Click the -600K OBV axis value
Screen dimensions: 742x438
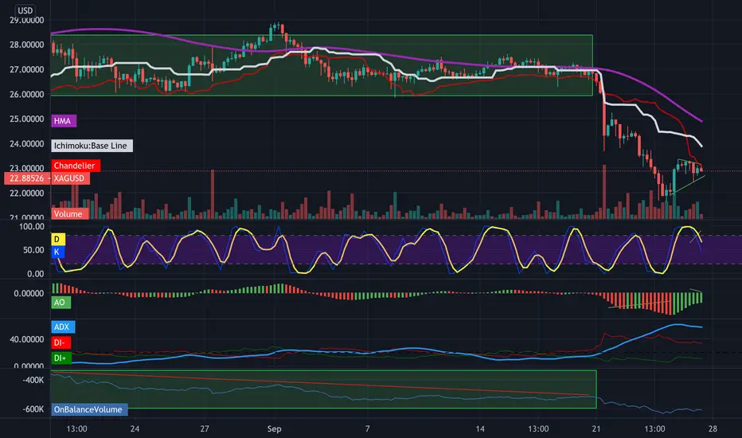(x=33, y=409)
